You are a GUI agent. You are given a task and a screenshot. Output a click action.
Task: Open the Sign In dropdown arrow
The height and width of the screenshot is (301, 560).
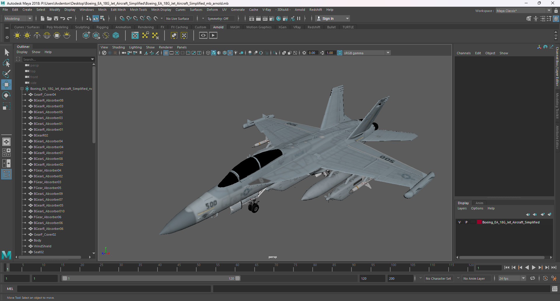pos(347,19)
